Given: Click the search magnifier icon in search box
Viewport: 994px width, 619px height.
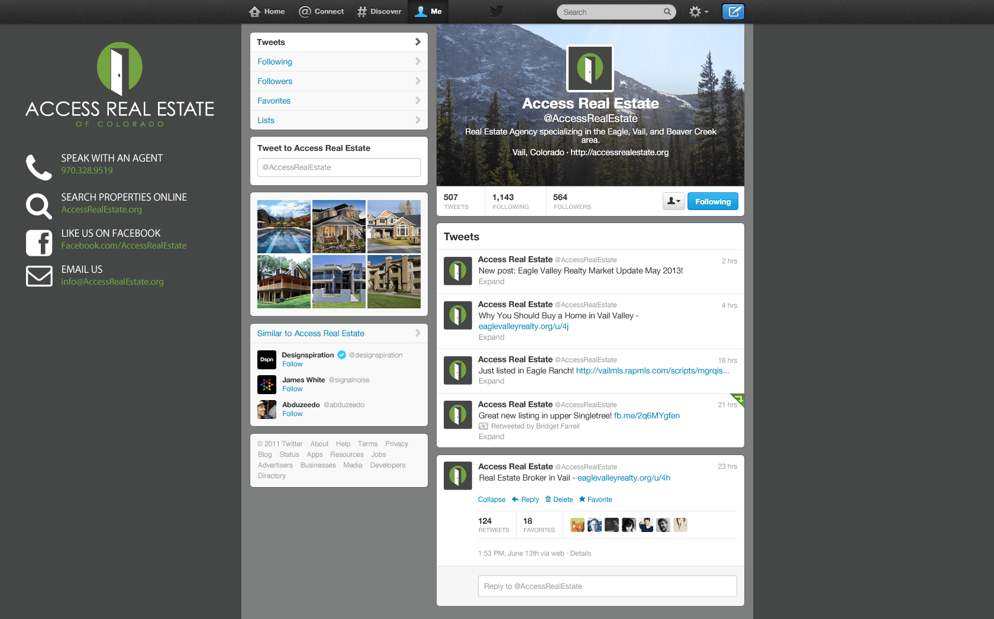Looking at the screenshot, I should coord(667,12).
